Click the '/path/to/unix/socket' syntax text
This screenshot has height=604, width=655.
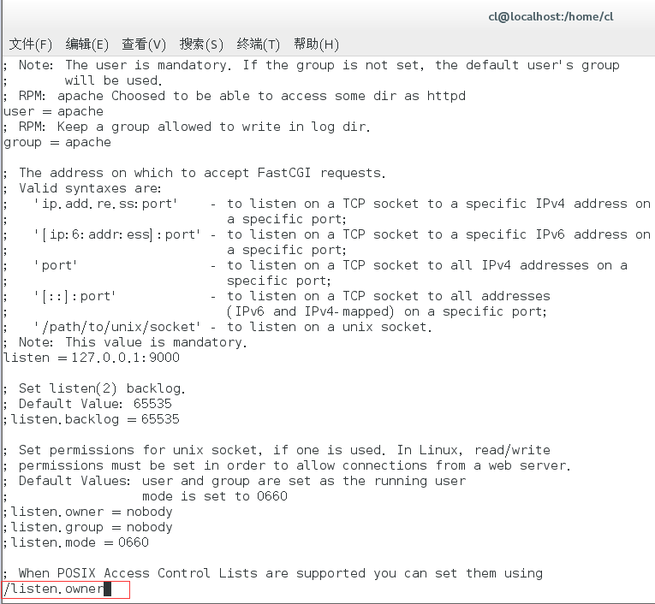tap(117, 327)
